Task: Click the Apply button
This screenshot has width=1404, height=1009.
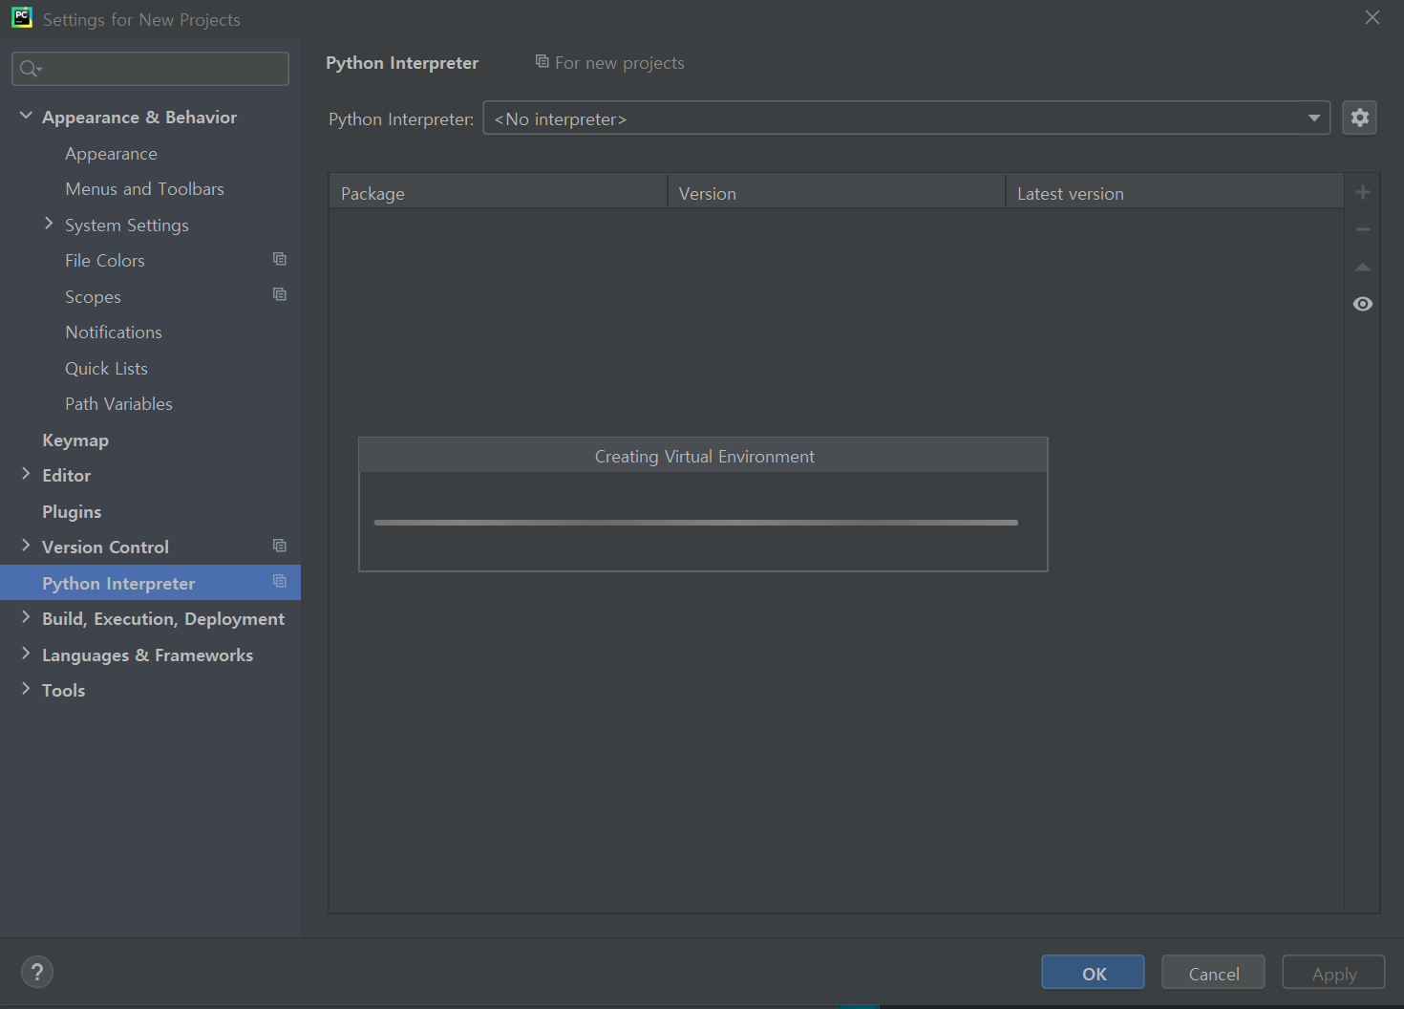Action: (1333, 973)
